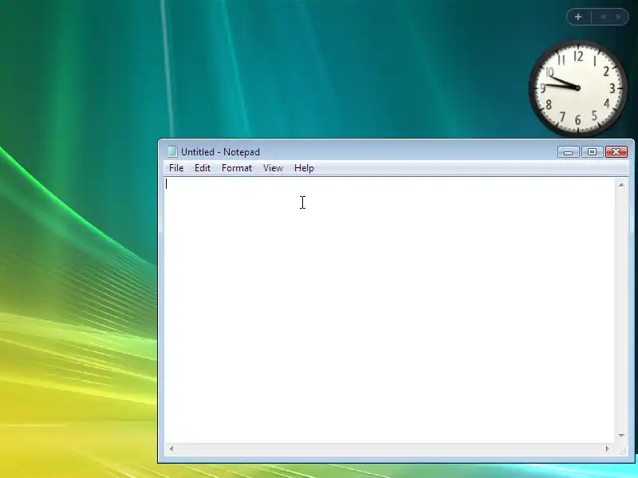Click the sidebar next page arrow

coord(619,17)
